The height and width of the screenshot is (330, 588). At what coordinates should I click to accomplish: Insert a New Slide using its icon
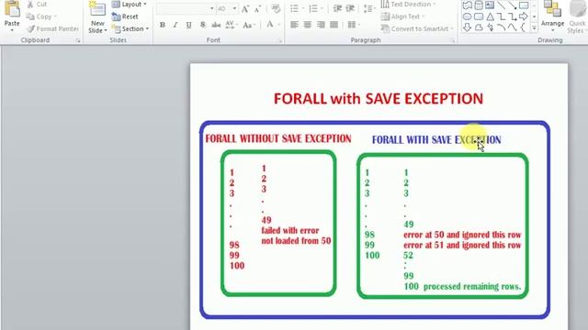(x=97, y=8)
